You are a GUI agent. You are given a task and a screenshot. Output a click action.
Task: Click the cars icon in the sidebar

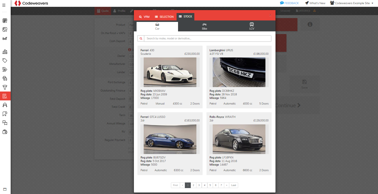coord(5,78)
